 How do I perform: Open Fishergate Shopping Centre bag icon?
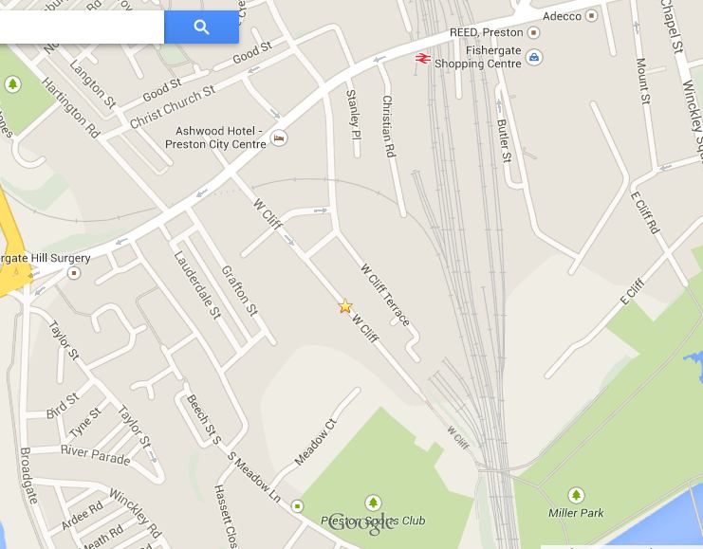(x=534, y=57)
